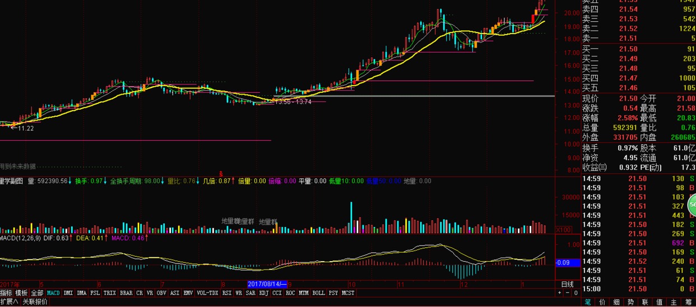This screenshot has width=696, height=307.
Task: Click the reset 0 button below 日线
Action: tap(575, 293)
